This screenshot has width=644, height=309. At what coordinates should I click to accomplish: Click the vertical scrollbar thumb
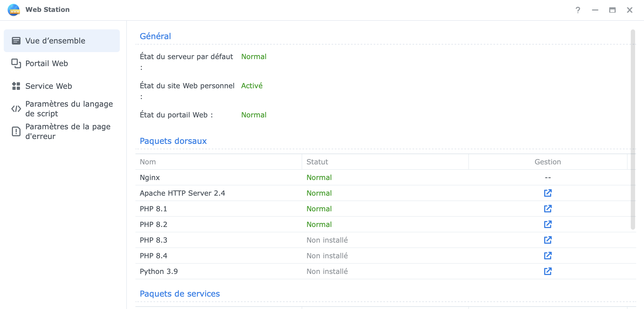coord(633,130)
